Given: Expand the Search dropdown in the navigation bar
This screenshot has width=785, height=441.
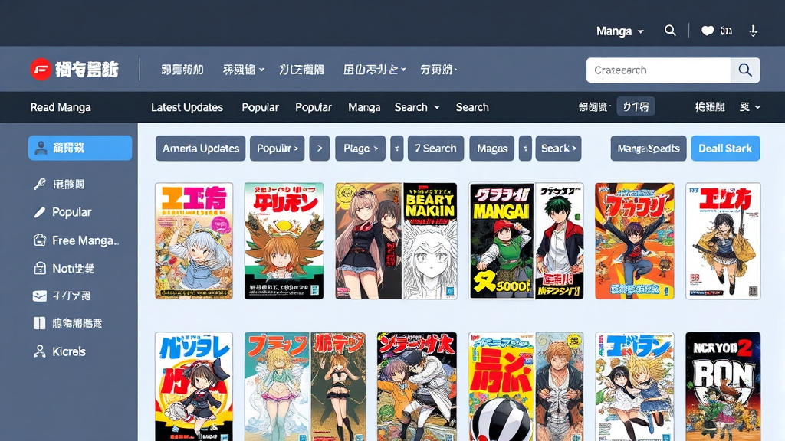Looking at the screenshot, I should point(416,107).
